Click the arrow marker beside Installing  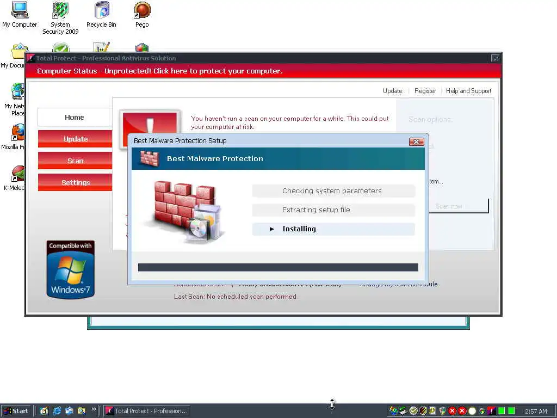pyautogui.click(x=272, y=229)
